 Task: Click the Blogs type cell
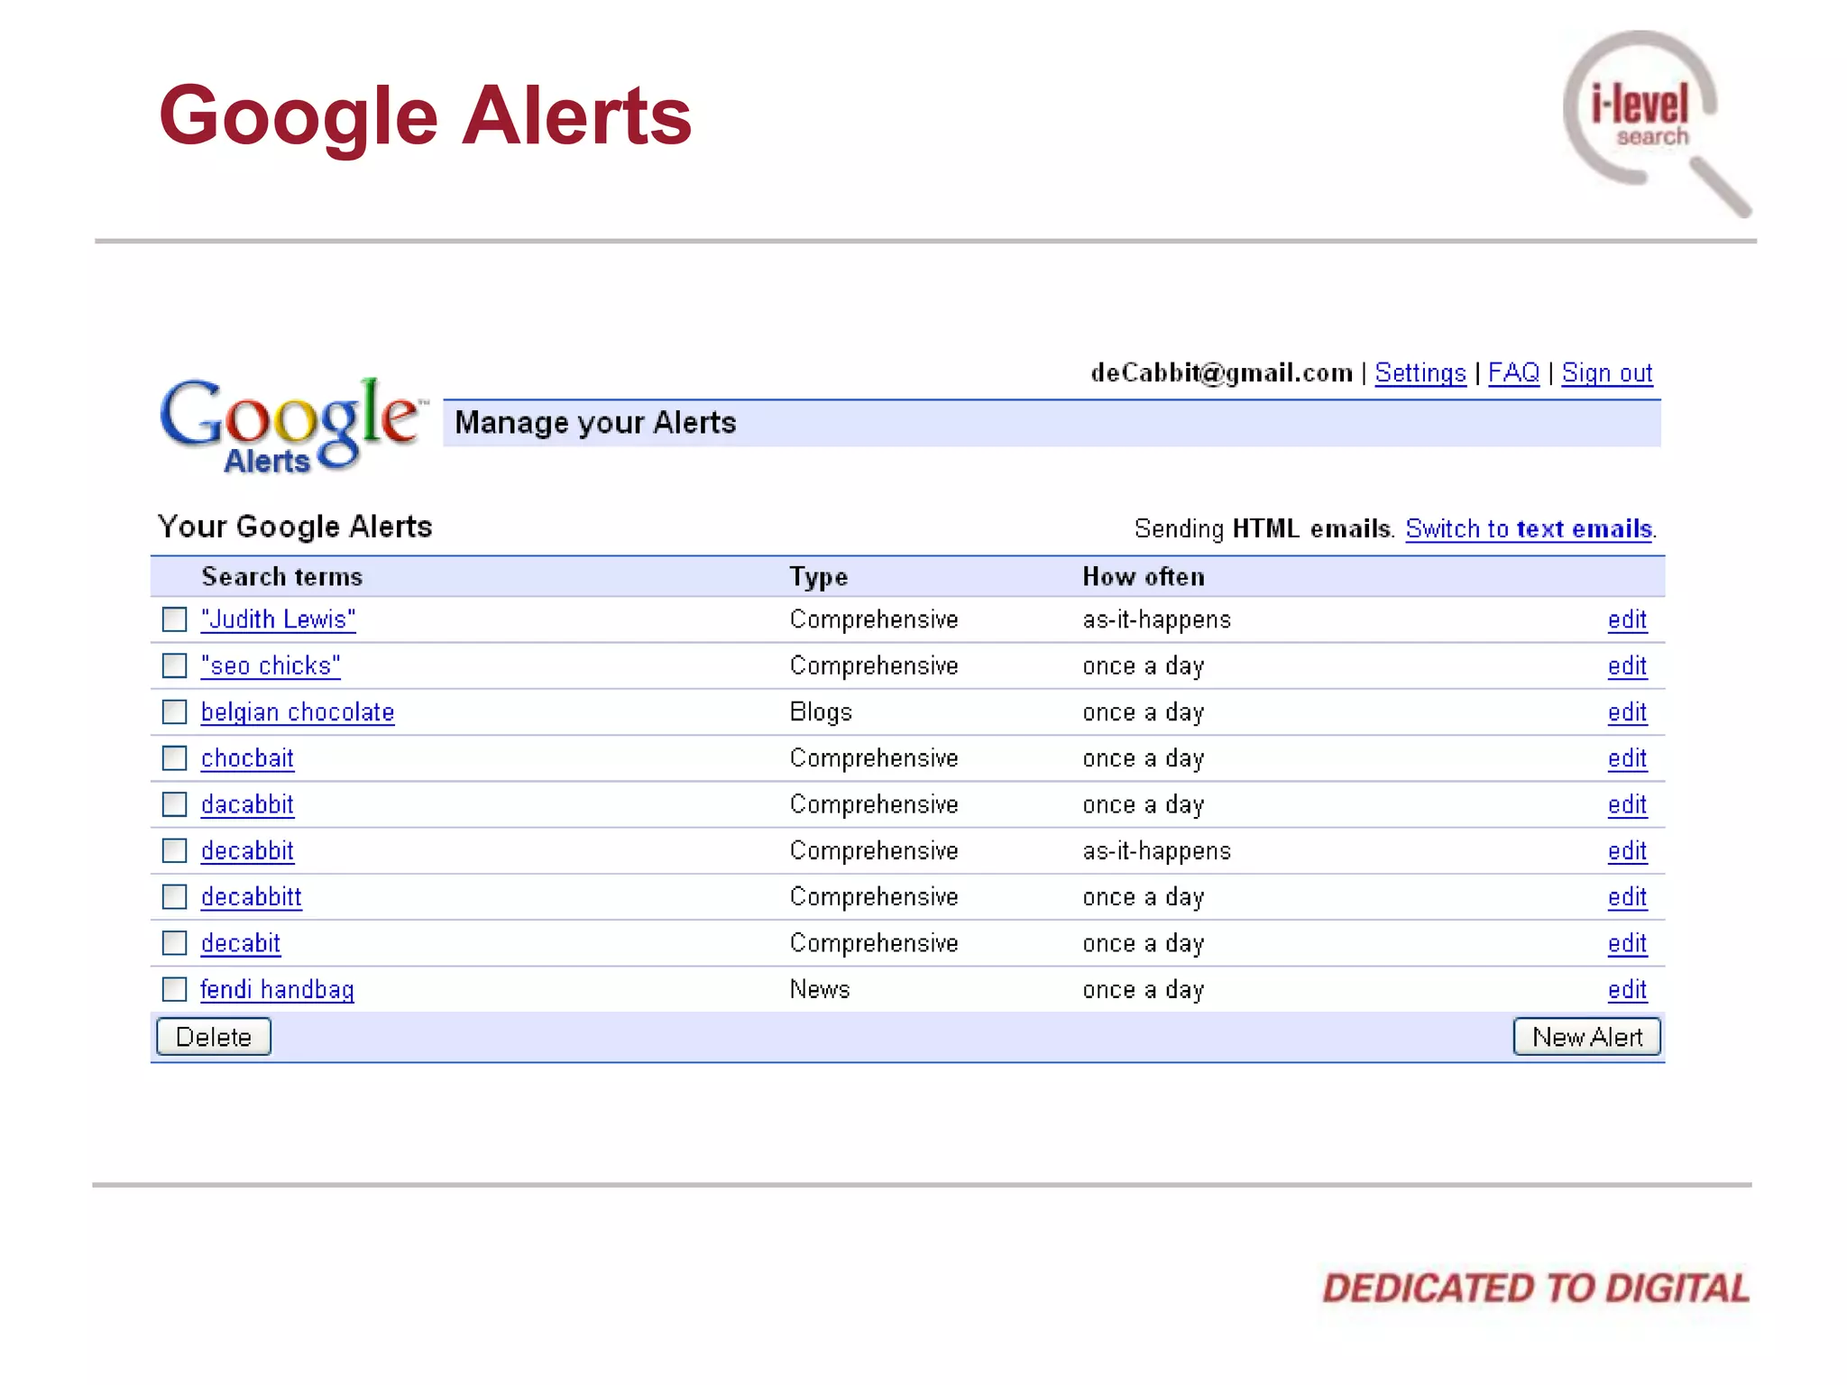821,712
